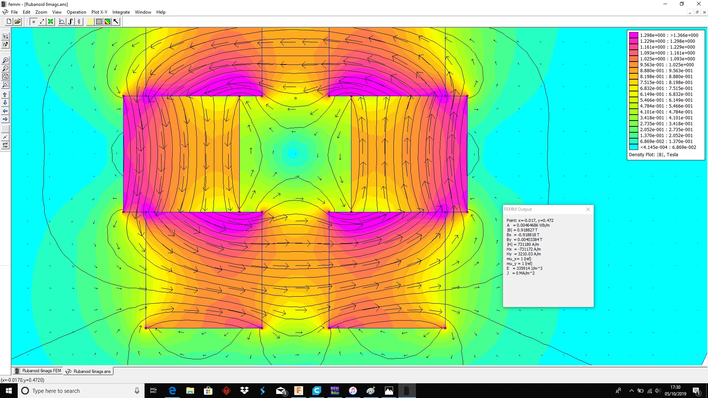Switch to Rubanoid 6mags.FEM tab

click(x=38, y=371)
